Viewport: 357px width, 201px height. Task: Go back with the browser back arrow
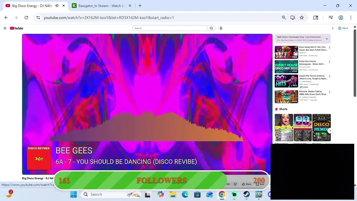[6, 18]
